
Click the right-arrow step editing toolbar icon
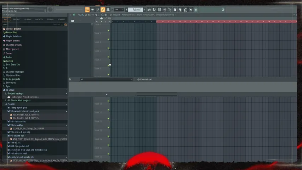[x=92, y=10]
